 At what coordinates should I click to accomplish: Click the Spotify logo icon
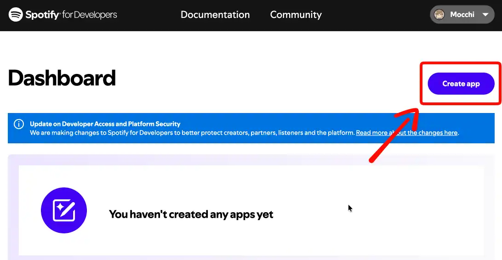point(15,15)
